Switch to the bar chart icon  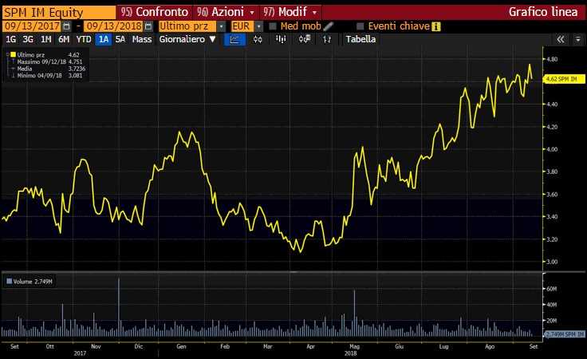[x=281, y=39]
